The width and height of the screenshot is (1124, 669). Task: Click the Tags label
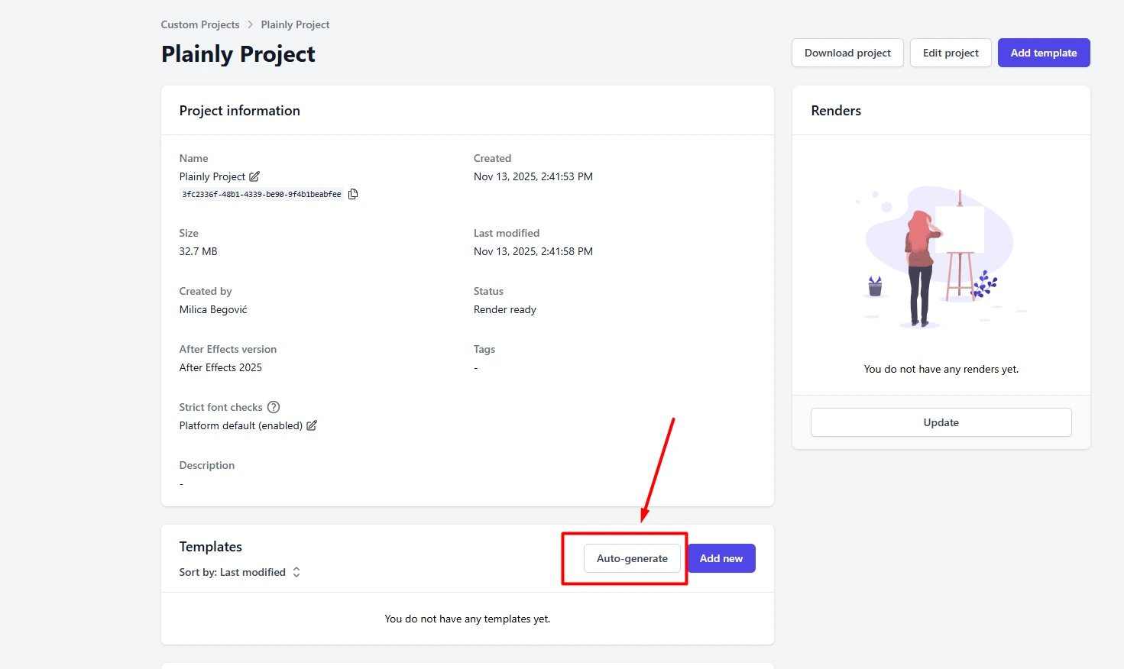pos(484,349)
